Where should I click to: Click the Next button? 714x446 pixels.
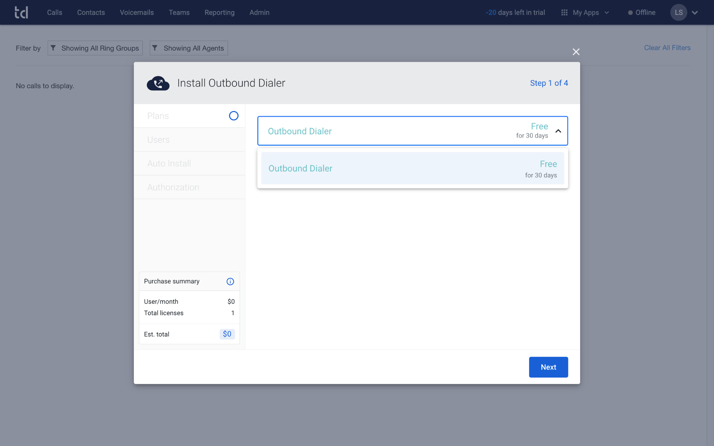click(548, 367)
